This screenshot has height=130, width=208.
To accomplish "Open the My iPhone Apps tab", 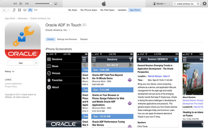I will click(x=89, y=10).
